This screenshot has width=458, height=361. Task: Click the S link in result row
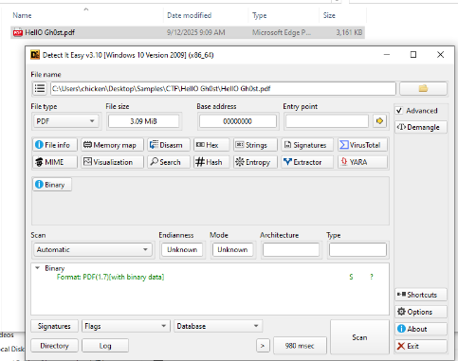(351, 277)
